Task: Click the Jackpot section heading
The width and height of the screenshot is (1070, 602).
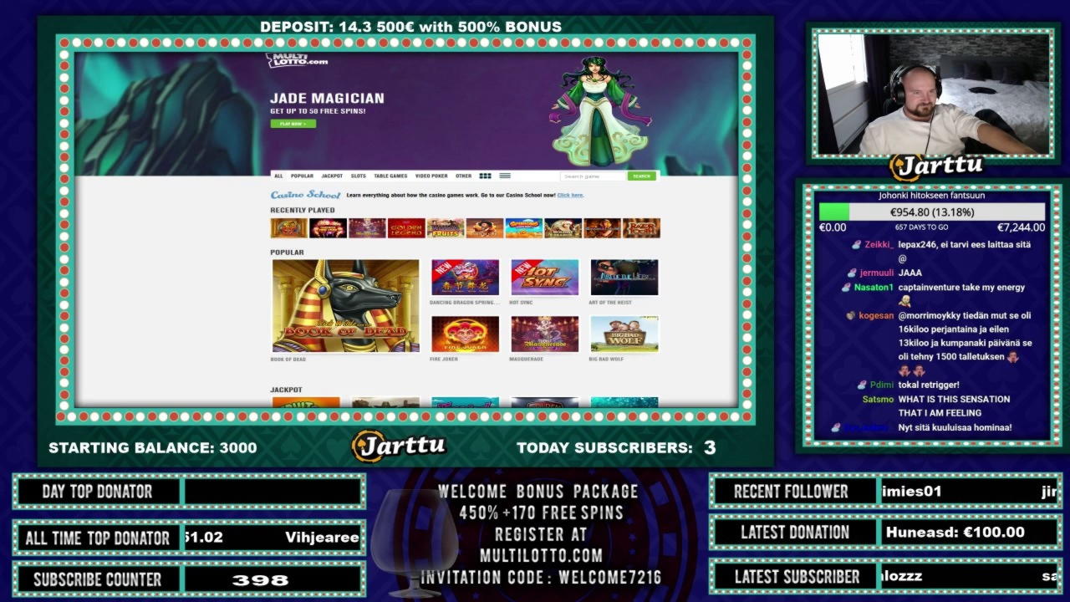Action: click(286, 390)
